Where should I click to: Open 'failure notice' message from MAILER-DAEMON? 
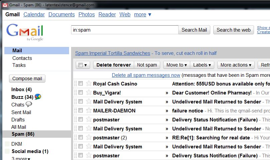pyautogui.click(x=188, y=111)
